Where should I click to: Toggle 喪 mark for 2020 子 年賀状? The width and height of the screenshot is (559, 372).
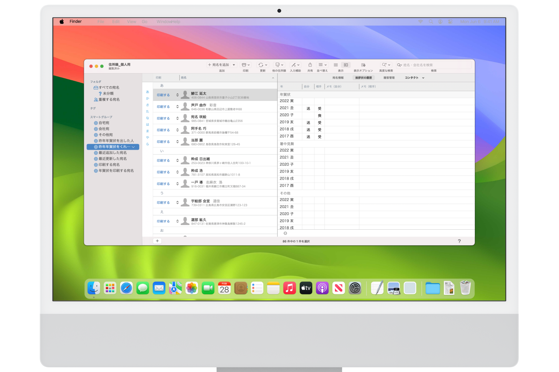coord(319,115)
